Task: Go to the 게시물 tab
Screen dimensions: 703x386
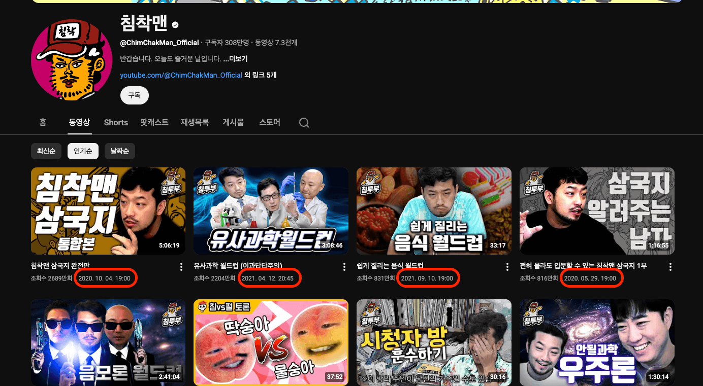Action: (233, 122)
